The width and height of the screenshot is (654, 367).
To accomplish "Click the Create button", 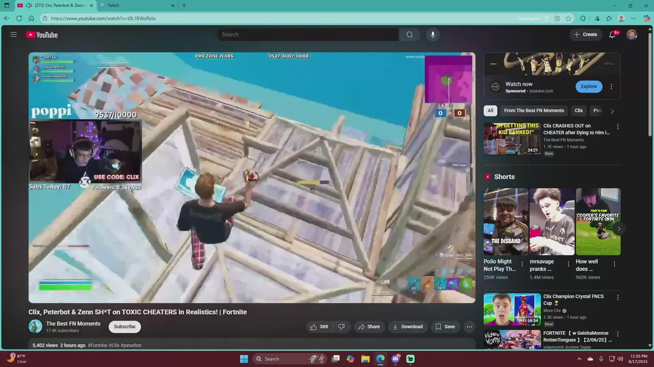I will [586, 35].
